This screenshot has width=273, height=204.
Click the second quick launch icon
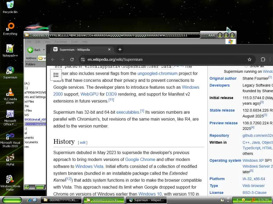(35, 200)
